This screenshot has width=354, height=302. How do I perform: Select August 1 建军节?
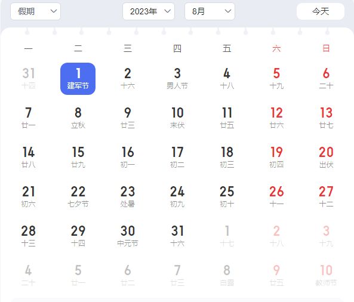pos(78,79)
